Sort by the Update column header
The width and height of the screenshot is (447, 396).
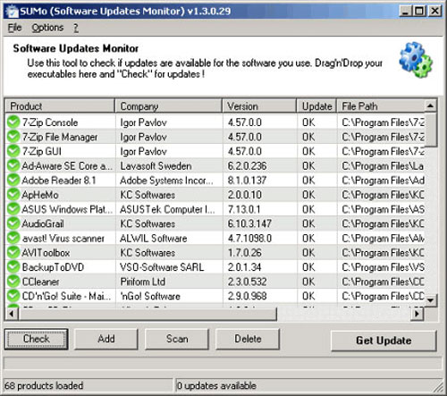pos(316,106)
